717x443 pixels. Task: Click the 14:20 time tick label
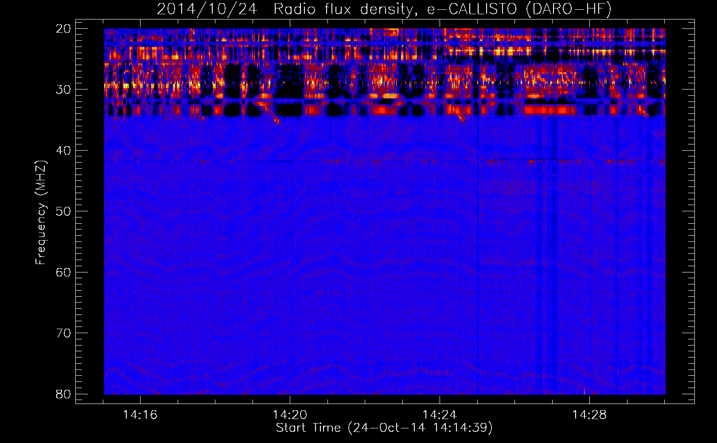[x=290, y=415]
